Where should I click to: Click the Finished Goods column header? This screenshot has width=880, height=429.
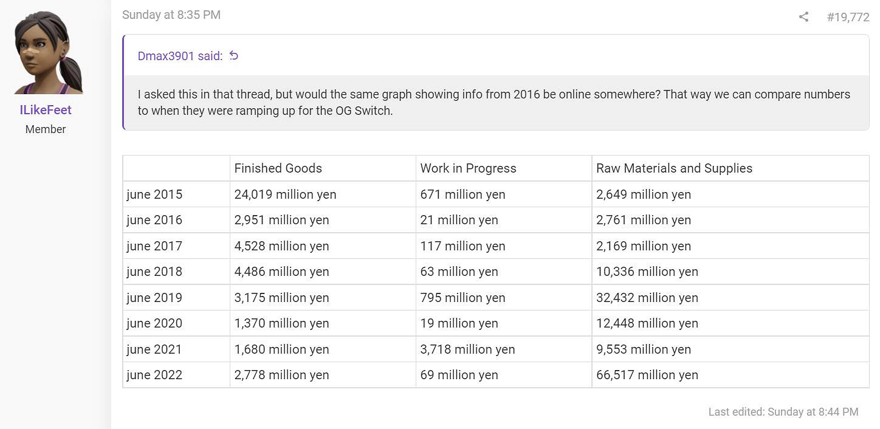point(278,168)
